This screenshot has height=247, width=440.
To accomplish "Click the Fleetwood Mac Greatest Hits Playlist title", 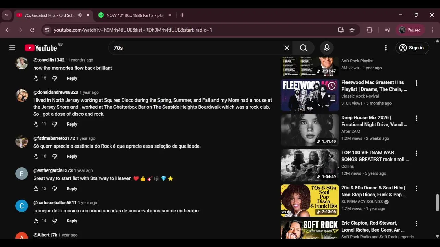I will [x=374, y=86].
